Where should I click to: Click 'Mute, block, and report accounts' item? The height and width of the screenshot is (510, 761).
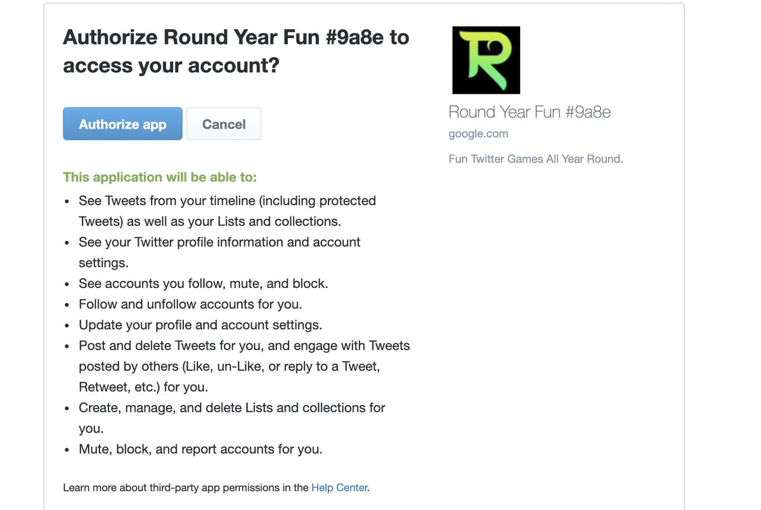tap(200, 449)
